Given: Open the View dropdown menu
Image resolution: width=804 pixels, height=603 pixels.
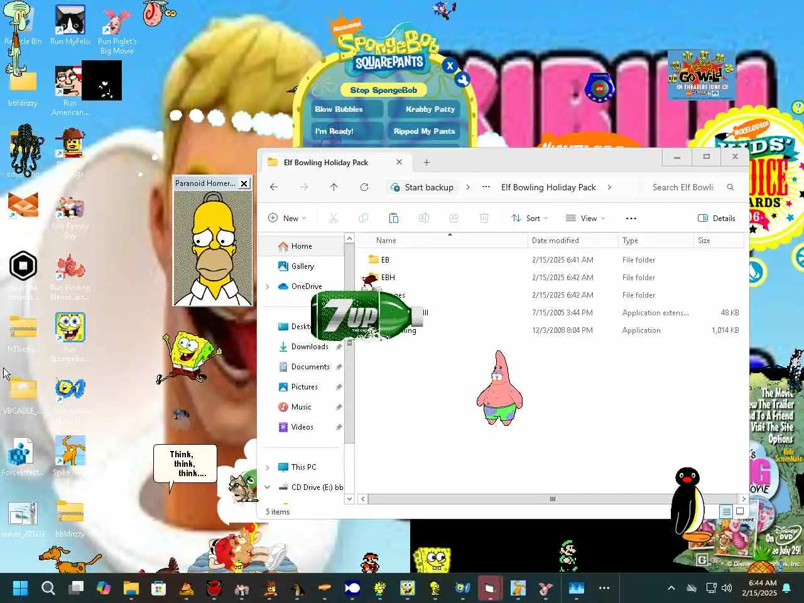Looking at the screenshot, I should click(585, 218).
